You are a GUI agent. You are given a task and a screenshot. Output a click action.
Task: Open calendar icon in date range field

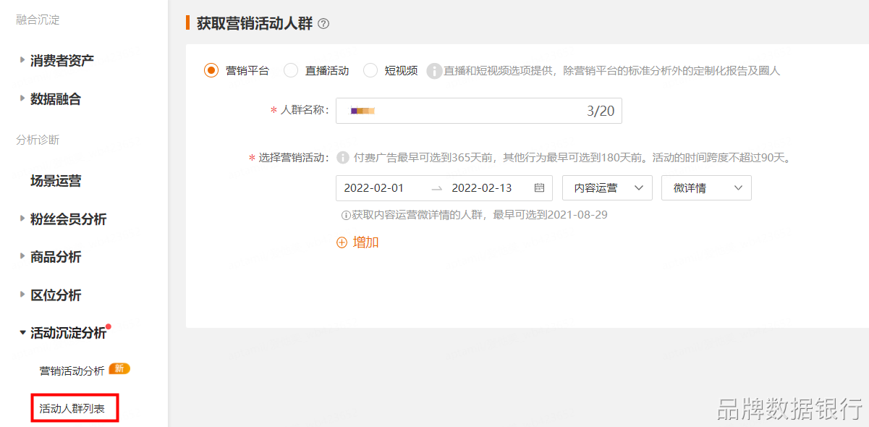click(x=539, y=187)
